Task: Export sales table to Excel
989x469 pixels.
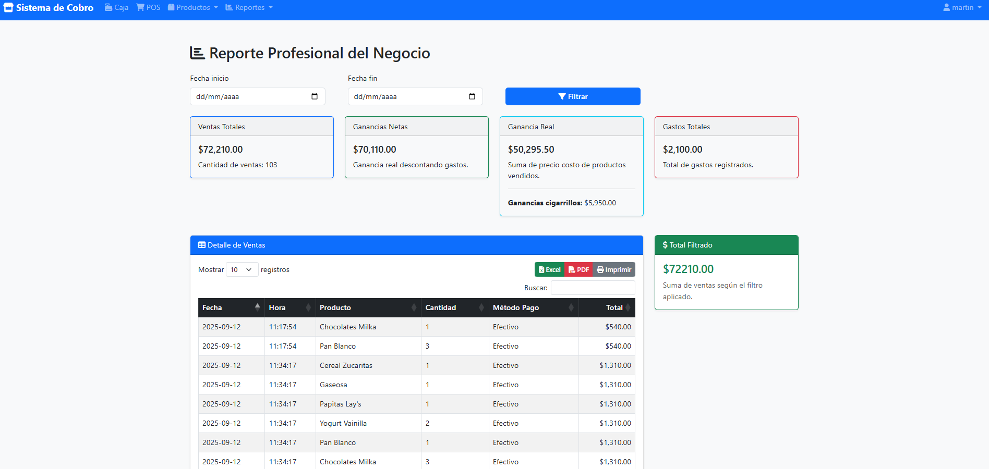Action: (549, 269)
